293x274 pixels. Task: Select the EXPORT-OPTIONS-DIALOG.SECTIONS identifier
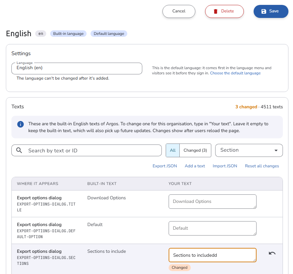tap(46, 261)
